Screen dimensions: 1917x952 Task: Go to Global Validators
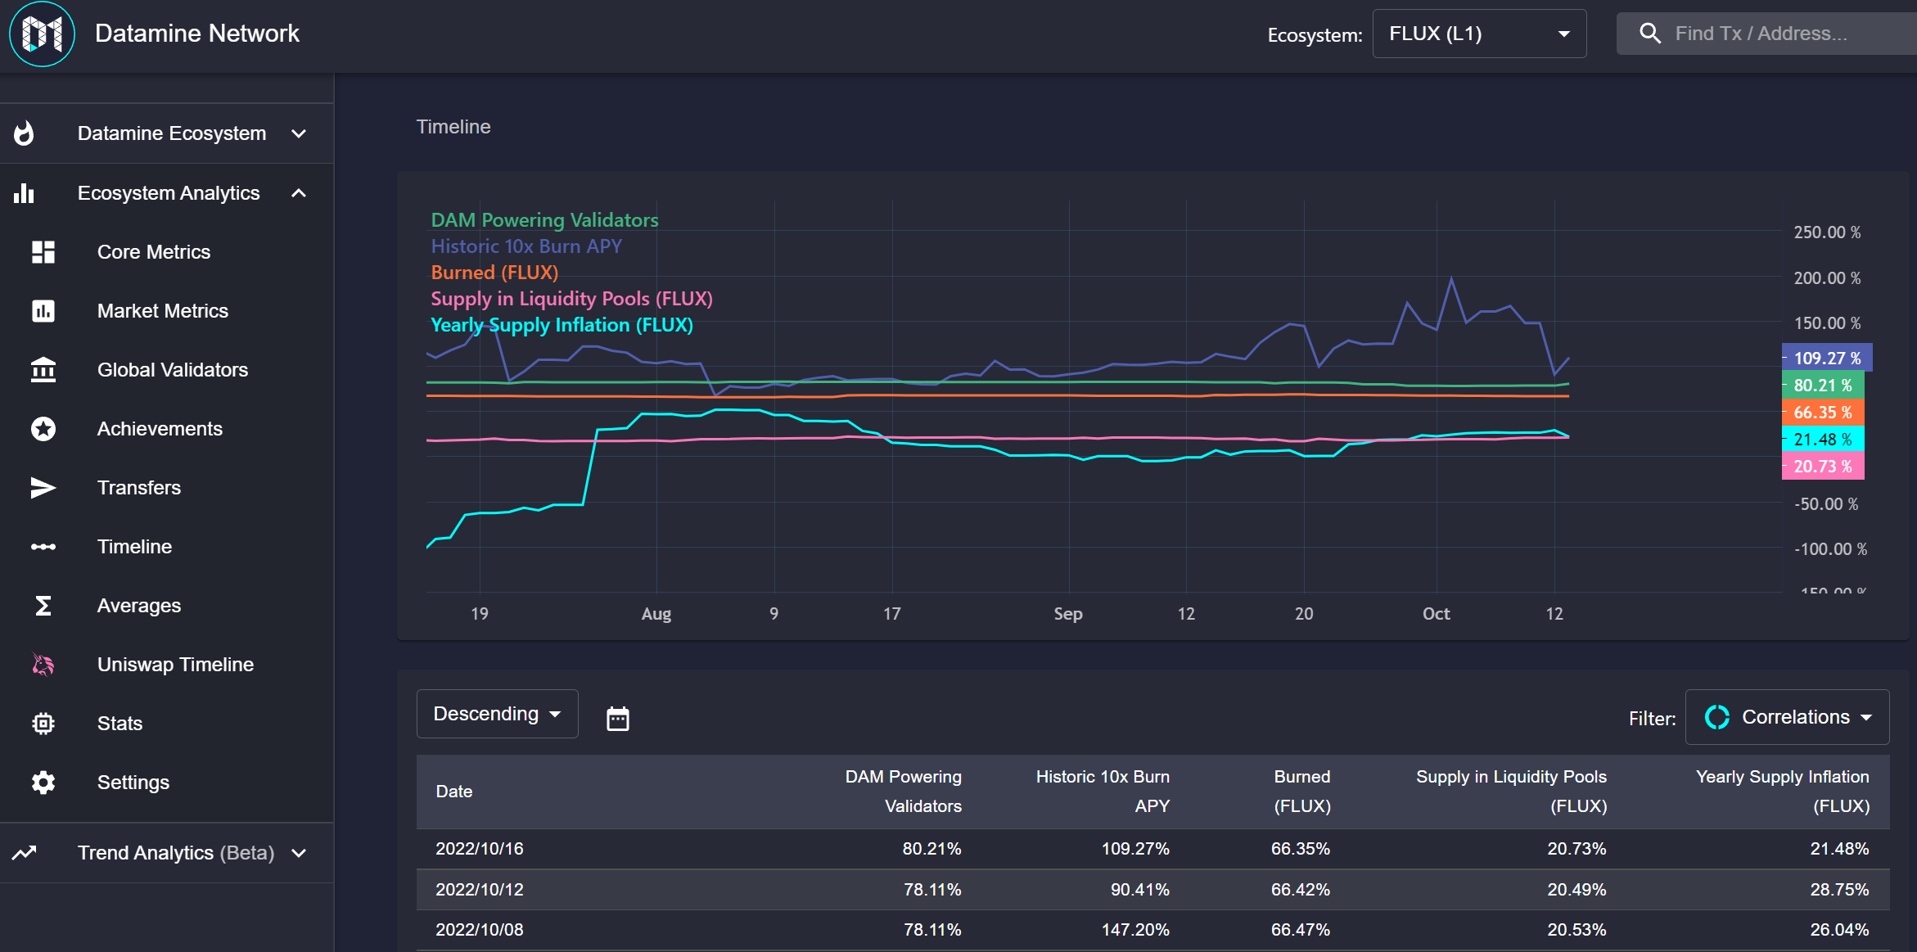tap(173, 370)
